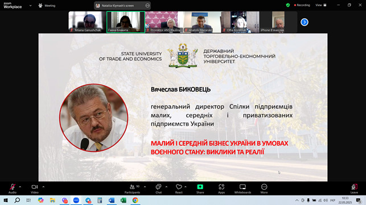The image size is (366, 205).
Task: Open Google Chrome from the taskbar
Action: (135, 200)
